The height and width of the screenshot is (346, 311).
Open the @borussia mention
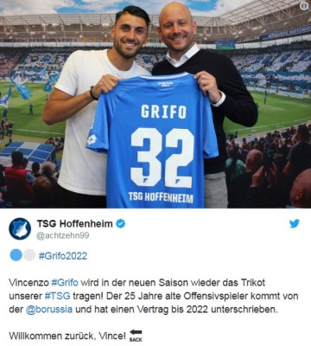(49, 310)
